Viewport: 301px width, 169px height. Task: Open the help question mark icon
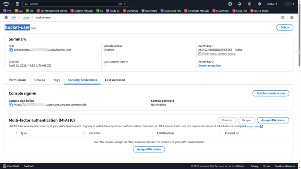click(x=249, y=4)
